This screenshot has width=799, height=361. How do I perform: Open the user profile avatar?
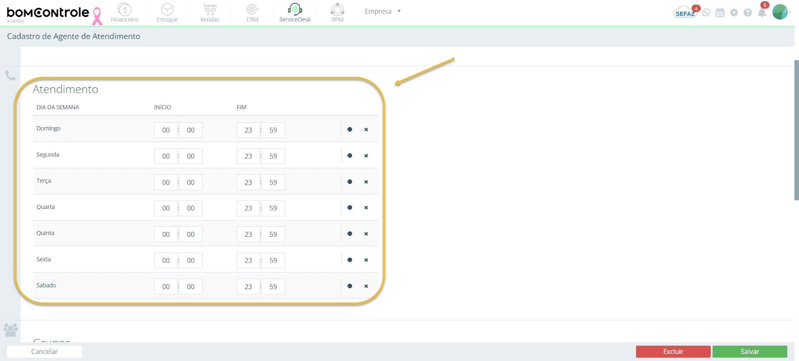[x=780, y=11]
